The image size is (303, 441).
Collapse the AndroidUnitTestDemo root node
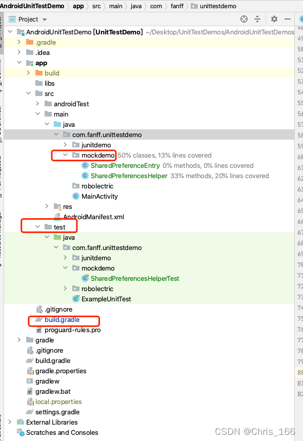click(x=10, y=32)
